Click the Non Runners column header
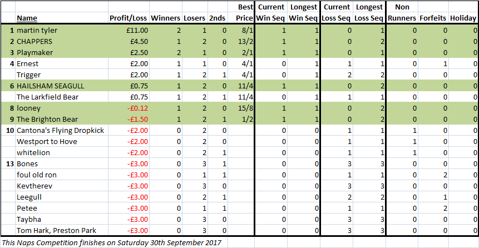Viewport: 479px width, 248px height. 402,13
